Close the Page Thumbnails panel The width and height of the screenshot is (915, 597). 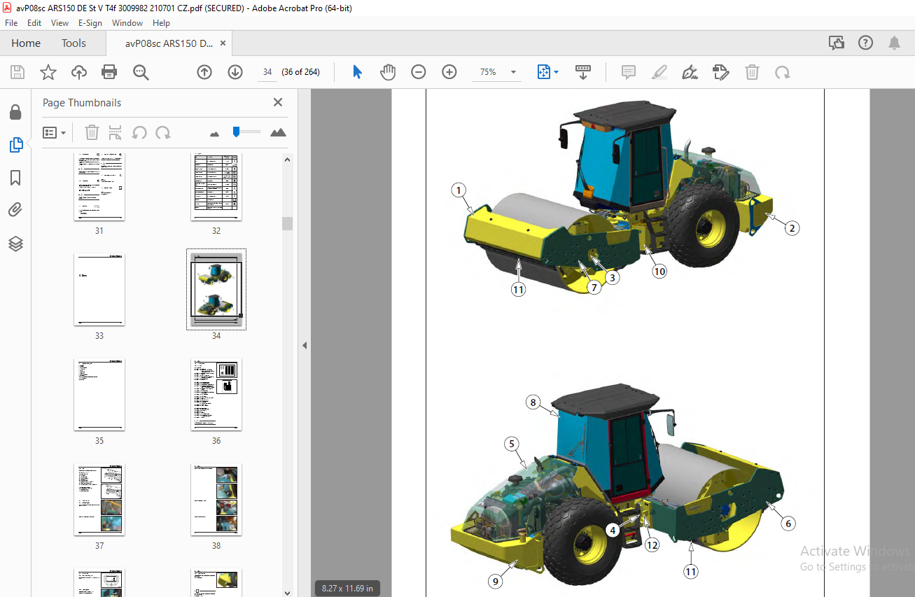(x=278, y=102)
